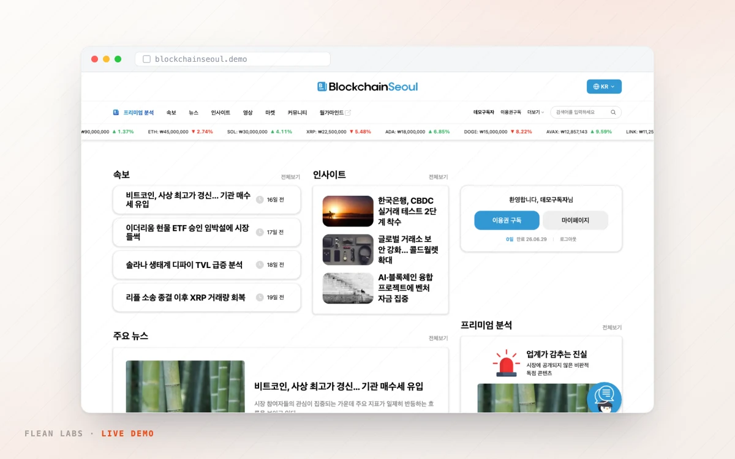The height and width of the screenshot is (459, 735).
Task: Expand the 더보기 dropdown
Action: (535, 113)
